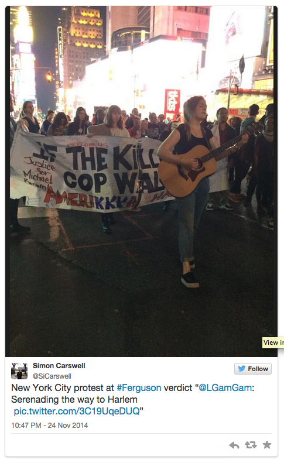Follow Simon Carswell
Image resolution: width=284 pixels, height=463 pixels.
[253, 369]
